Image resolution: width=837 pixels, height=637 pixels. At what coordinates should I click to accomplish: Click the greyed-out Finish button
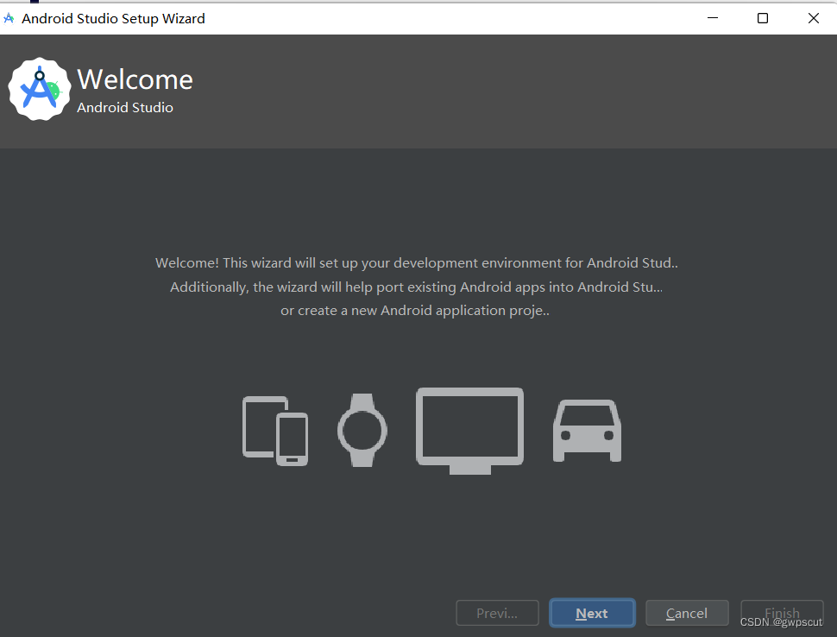pos(782,613)
